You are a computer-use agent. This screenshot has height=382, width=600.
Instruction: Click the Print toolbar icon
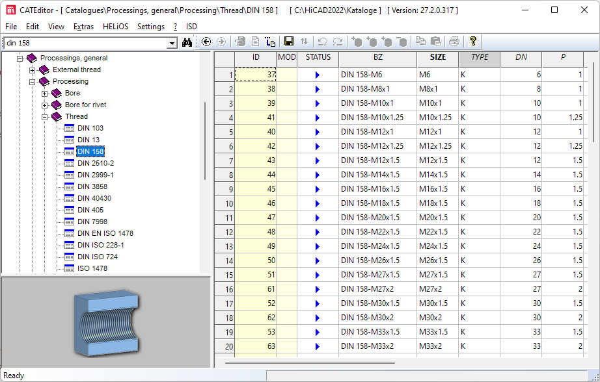454,42
